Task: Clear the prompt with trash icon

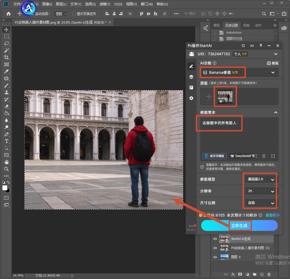Action: [264, 156]
